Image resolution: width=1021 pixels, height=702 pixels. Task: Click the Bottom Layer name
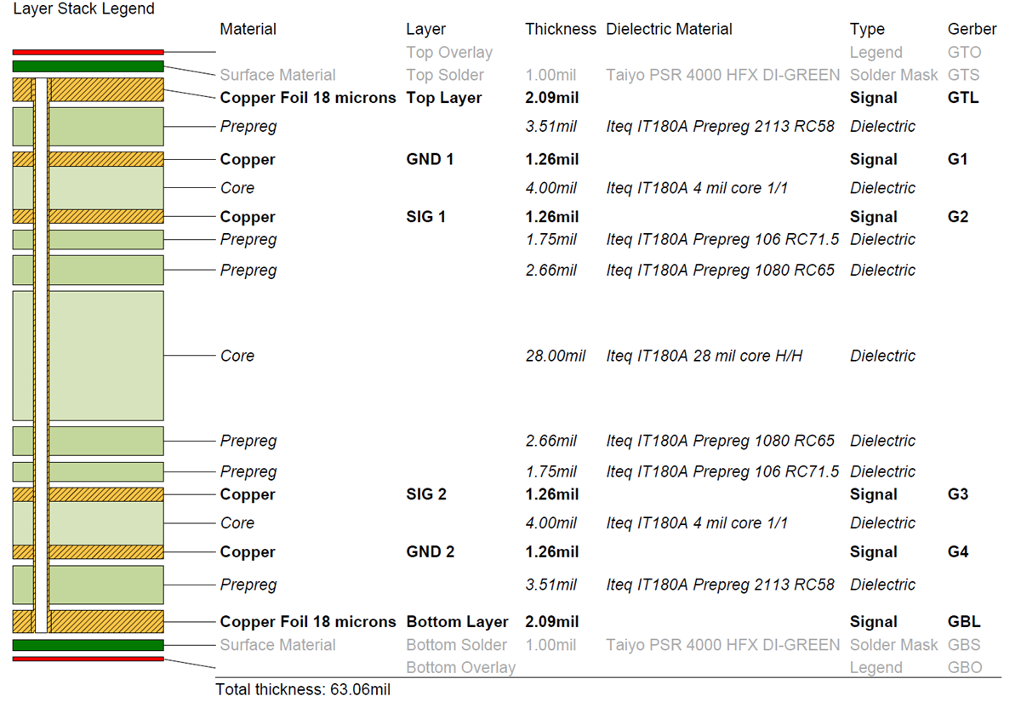457,622
